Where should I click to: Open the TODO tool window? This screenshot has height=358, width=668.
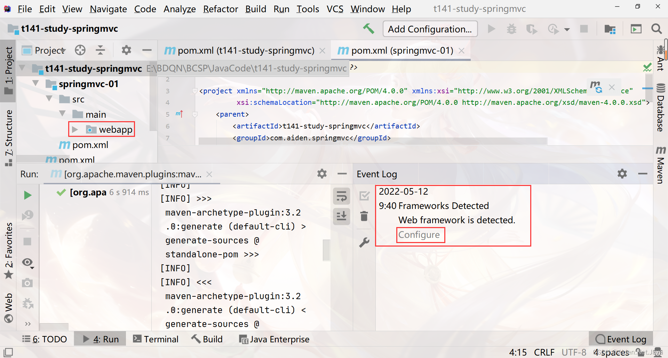click(45, 339)
